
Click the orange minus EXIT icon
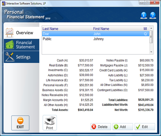click(x=20, y=121)
